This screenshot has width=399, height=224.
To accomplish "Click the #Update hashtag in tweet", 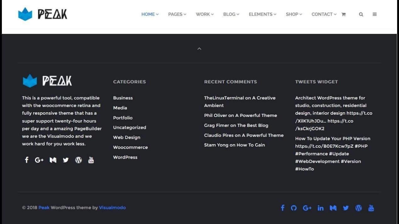I will 339,154.
